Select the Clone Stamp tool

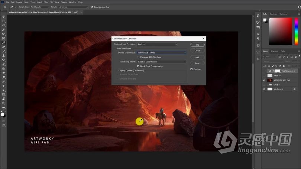click(x=3, y=56)
